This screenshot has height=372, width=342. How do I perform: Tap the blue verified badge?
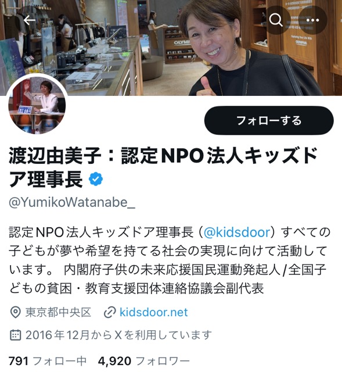pos(96,179)
